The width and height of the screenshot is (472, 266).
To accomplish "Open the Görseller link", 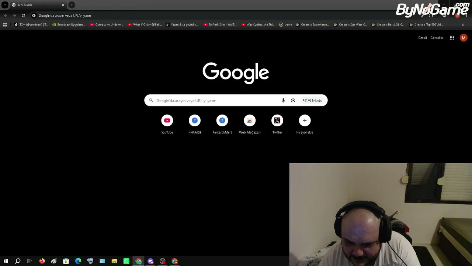I will click(x=437, y=38).
